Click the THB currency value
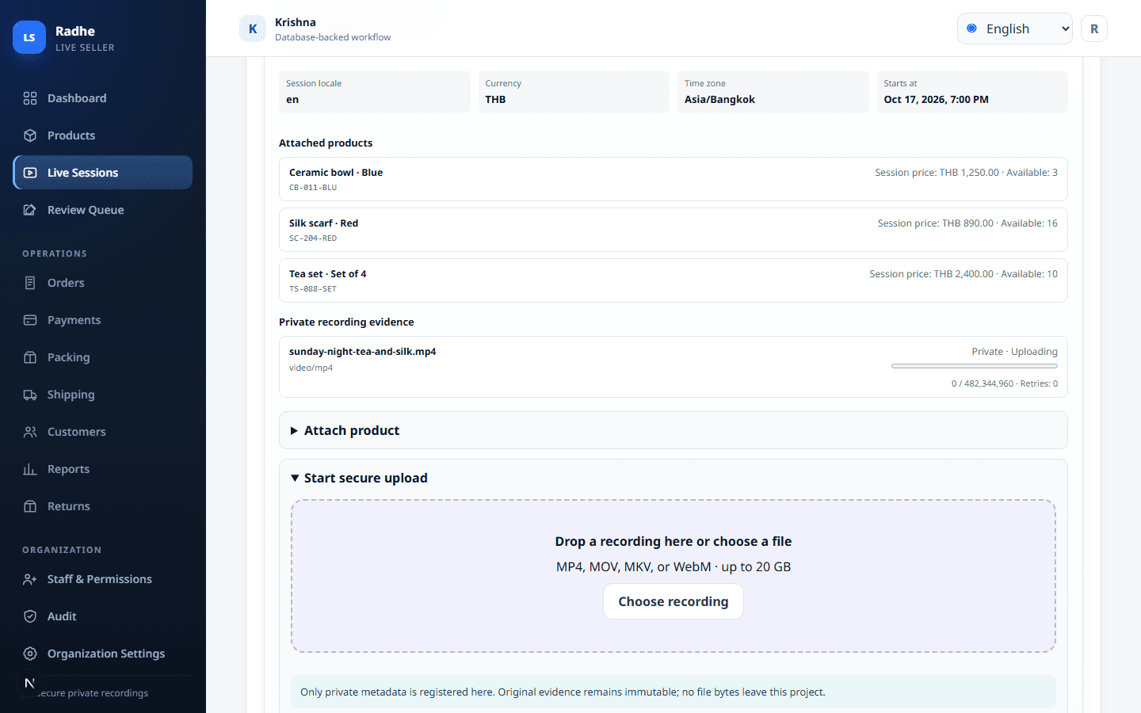 [x=495, y=100]
